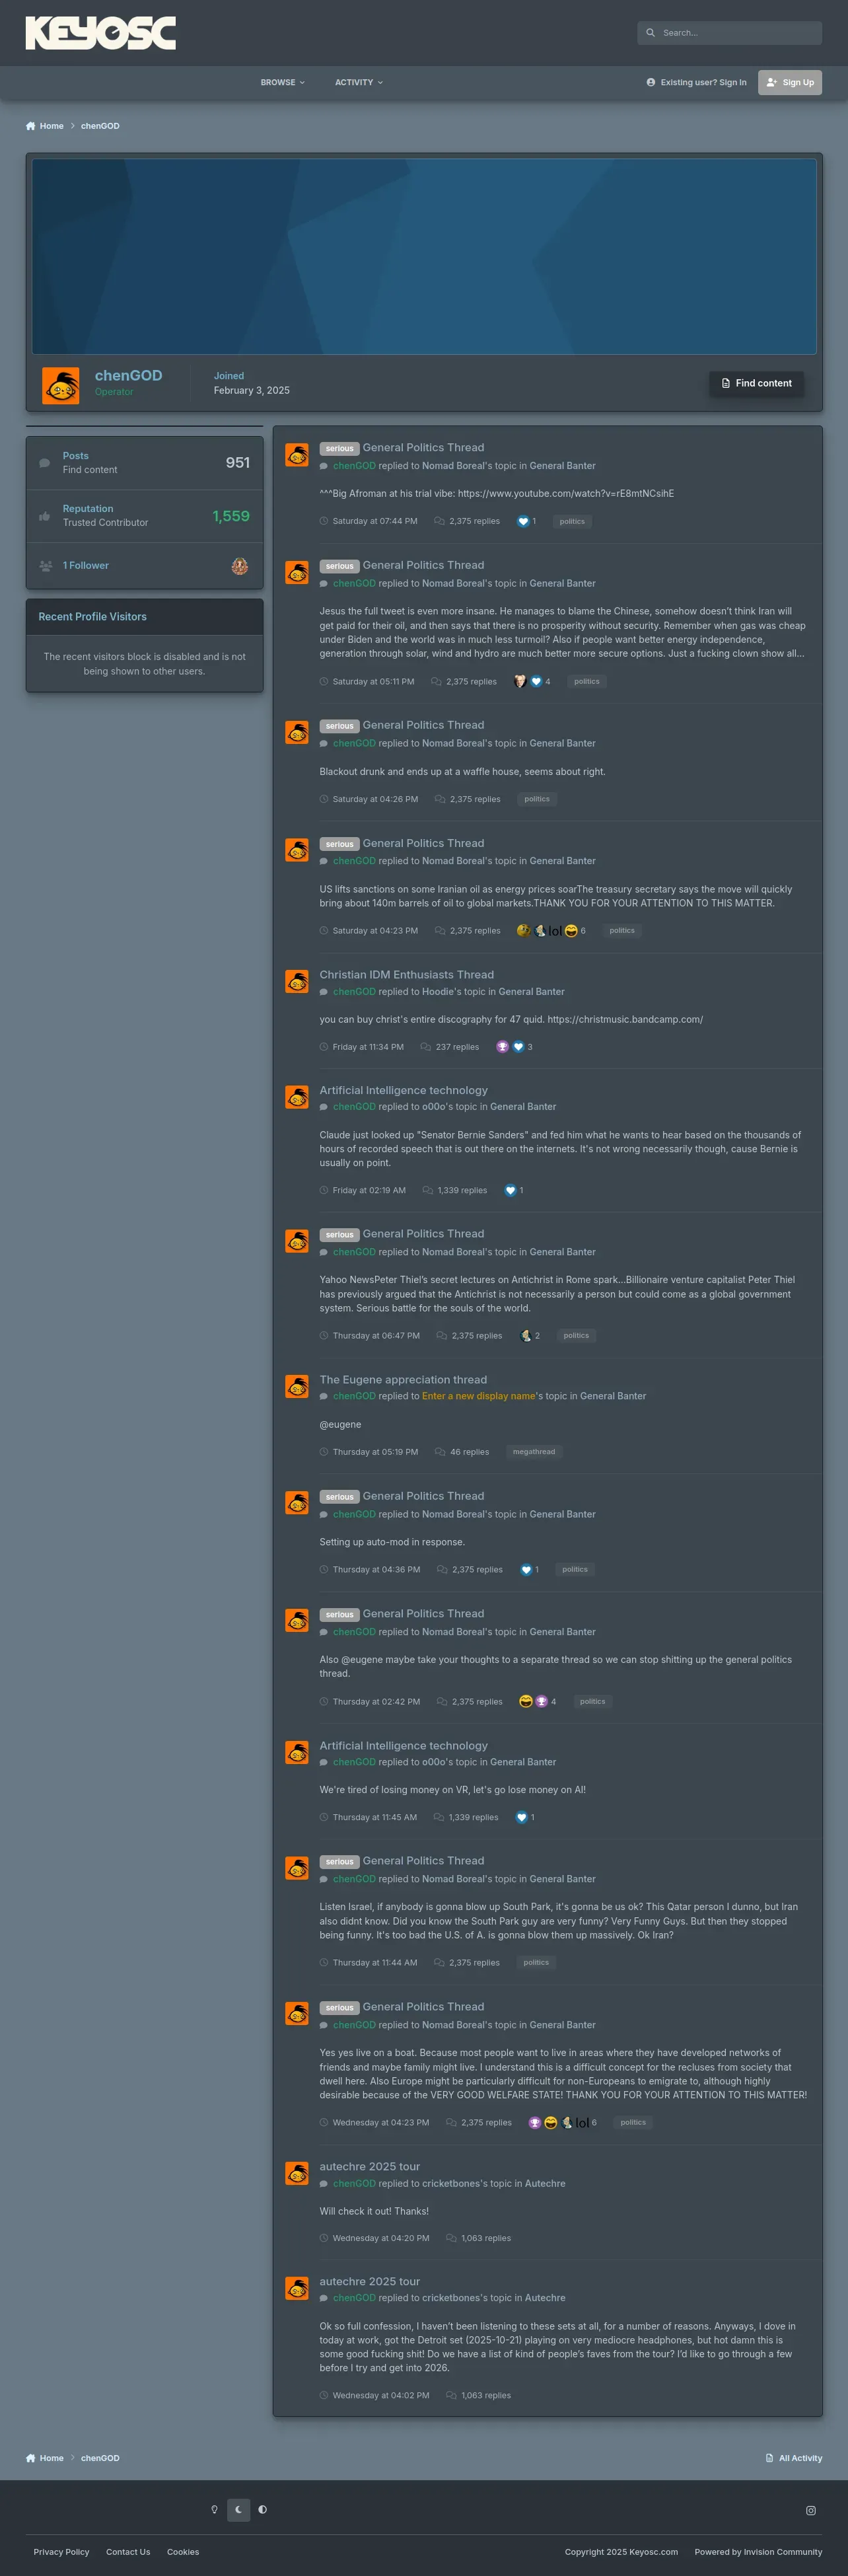Screen dimensions: 848x2576
Task: Select the dark theme moon toggle
Action: click(x=238, y=2509)
